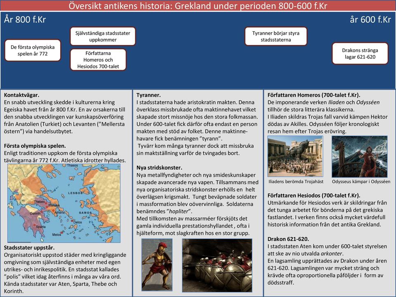Click the 'LESBOS' label on the map
The image size is (396, 297).
75,193
